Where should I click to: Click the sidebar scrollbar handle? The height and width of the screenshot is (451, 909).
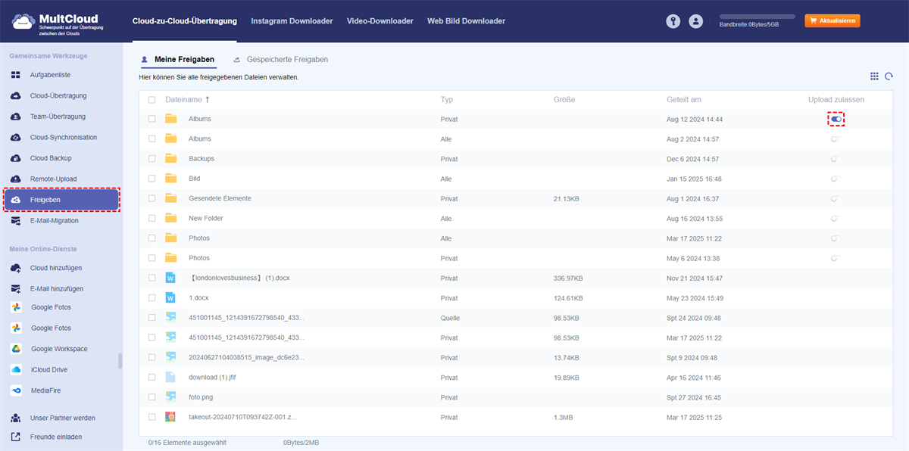[x=120, y=361]
